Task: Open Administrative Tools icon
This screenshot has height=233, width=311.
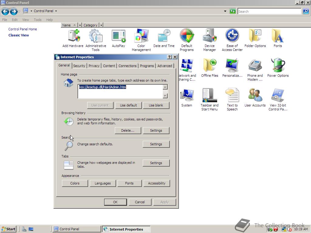Action: (x=96, y=40)
